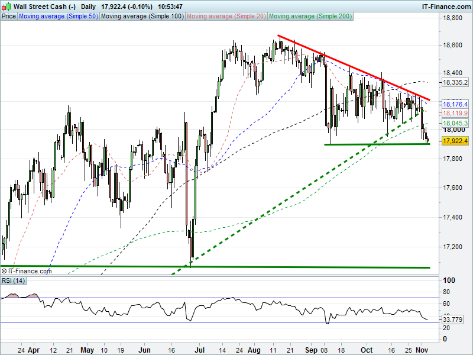Click the 17,922.4 (-0.10%) price readout

(x=127, y=7)
